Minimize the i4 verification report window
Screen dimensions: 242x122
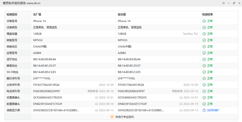[x=229, y=3]
